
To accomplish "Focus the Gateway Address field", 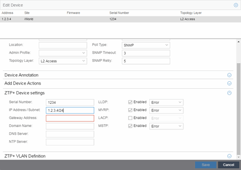I will click(70, 118).
